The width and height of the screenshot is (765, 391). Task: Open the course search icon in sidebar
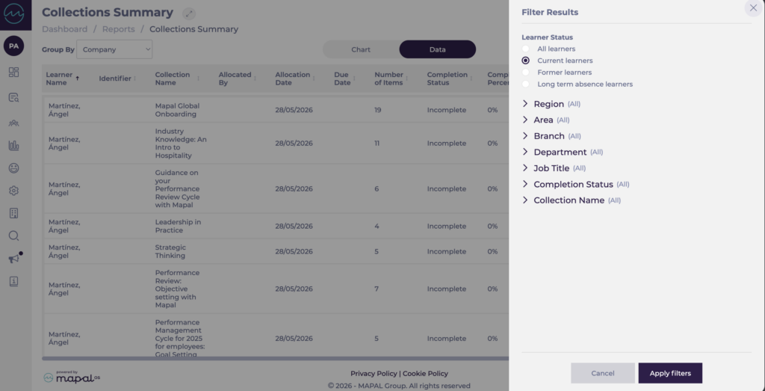point(13,98)
